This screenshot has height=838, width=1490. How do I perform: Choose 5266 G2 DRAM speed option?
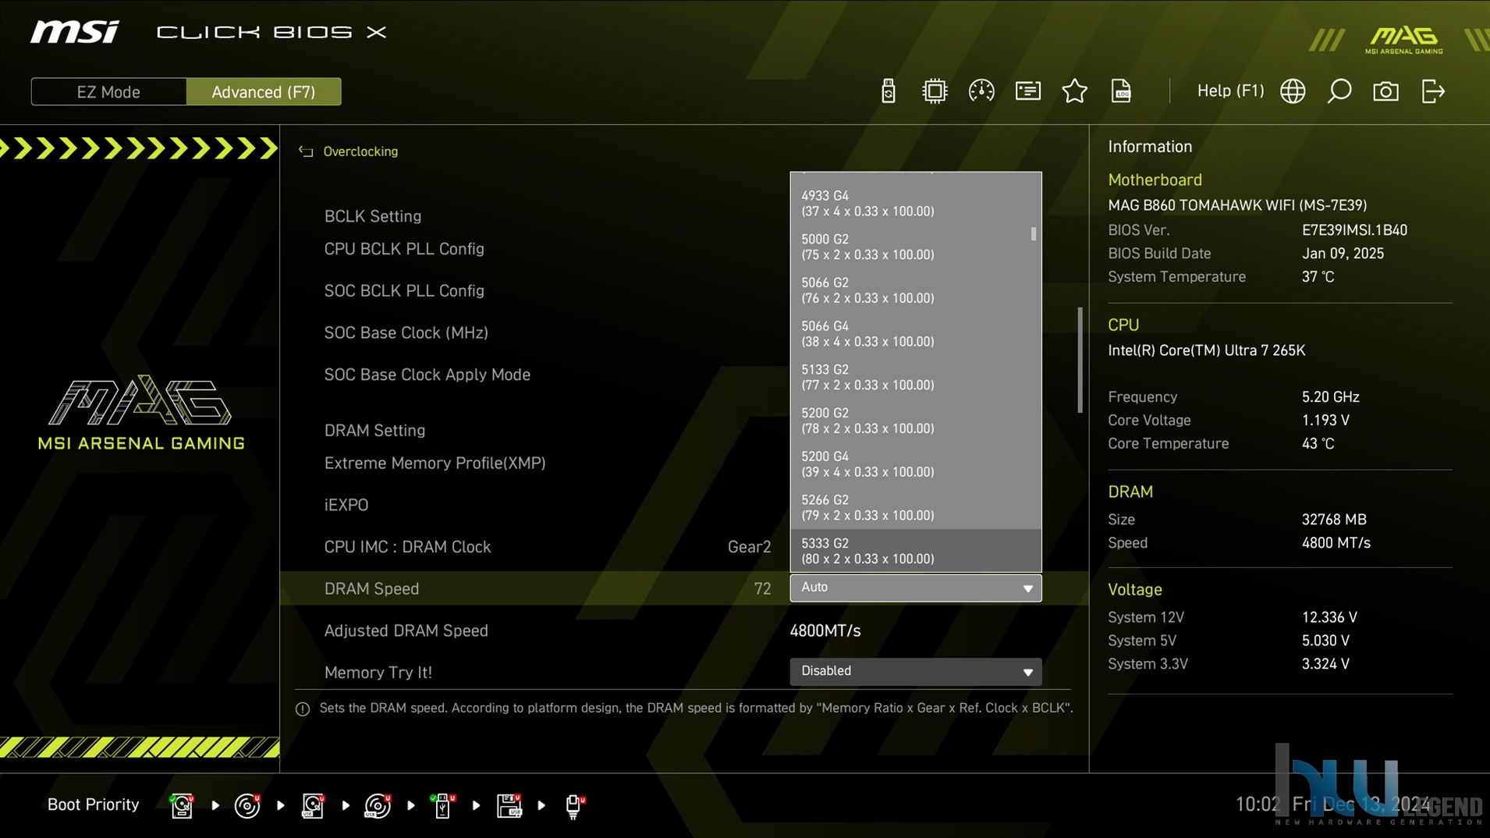[915, 507]
